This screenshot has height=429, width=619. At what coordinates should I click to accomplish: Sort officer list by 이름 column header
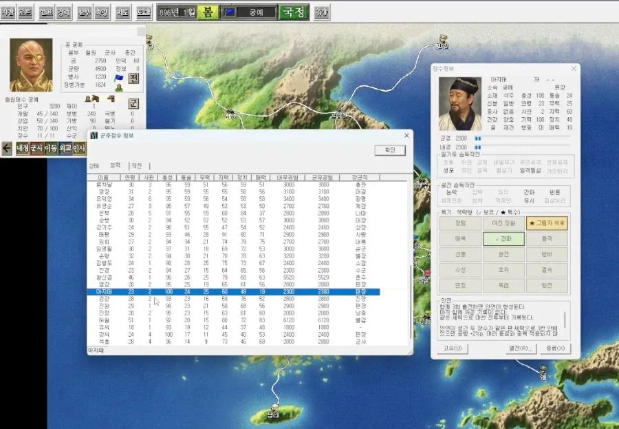[x=103, y=178]
